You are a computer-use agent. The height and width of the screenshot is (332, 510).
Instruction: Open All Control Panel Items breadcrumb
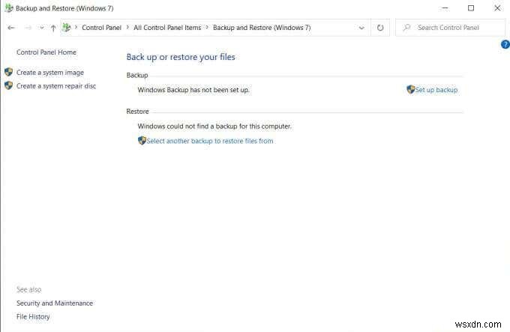(167, 28)
